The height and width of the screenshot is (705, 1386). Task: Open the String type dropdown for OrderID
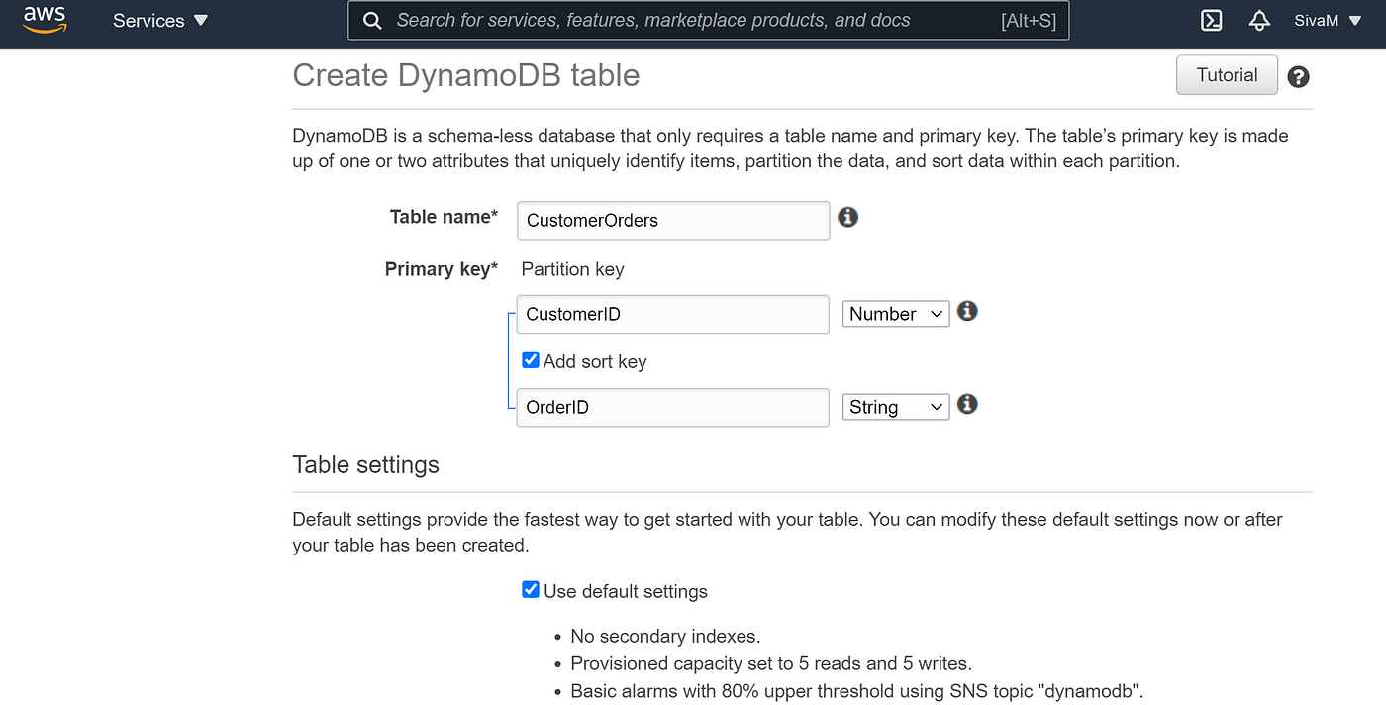tap(895, 407)
